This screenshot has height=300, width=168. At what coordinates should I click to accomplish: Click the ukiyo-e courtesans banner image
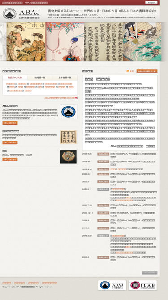[x=26, y=42]
